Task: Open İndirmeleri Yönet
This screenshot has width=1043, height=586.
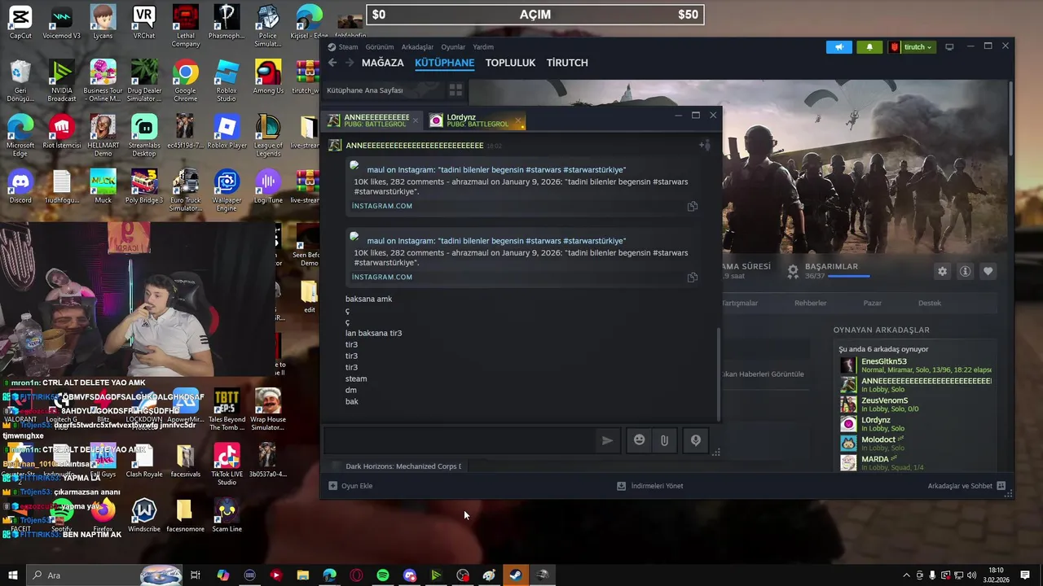Action: pos(650,486)
